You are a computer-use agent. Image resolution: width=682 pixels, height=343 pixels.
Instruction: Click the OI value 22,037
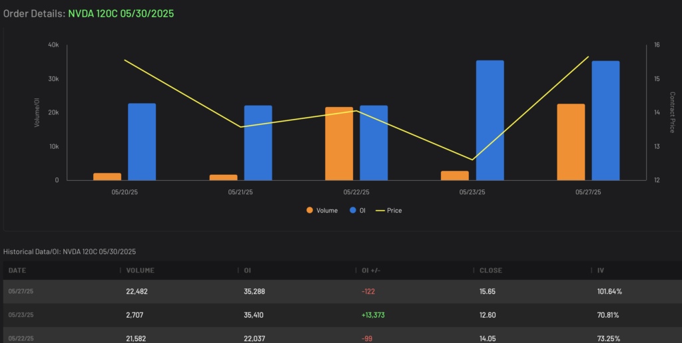[x=254, y=338]
